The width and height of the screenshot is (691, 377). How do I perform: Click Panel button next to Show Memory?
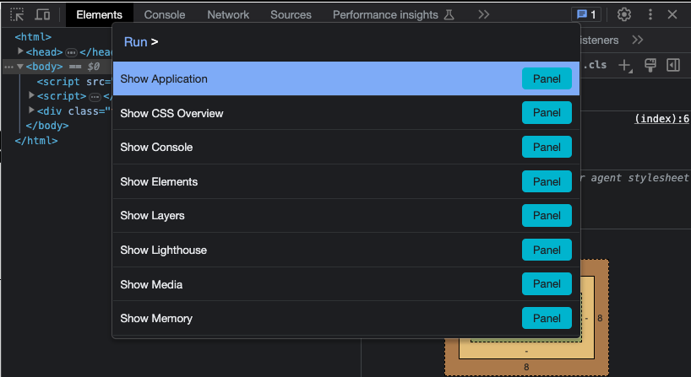click(x=547, y=318)
